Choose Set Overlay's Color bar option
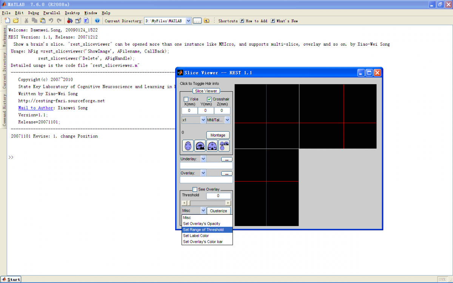The width and height of the screenshot is (453, 283). [207, 242]
